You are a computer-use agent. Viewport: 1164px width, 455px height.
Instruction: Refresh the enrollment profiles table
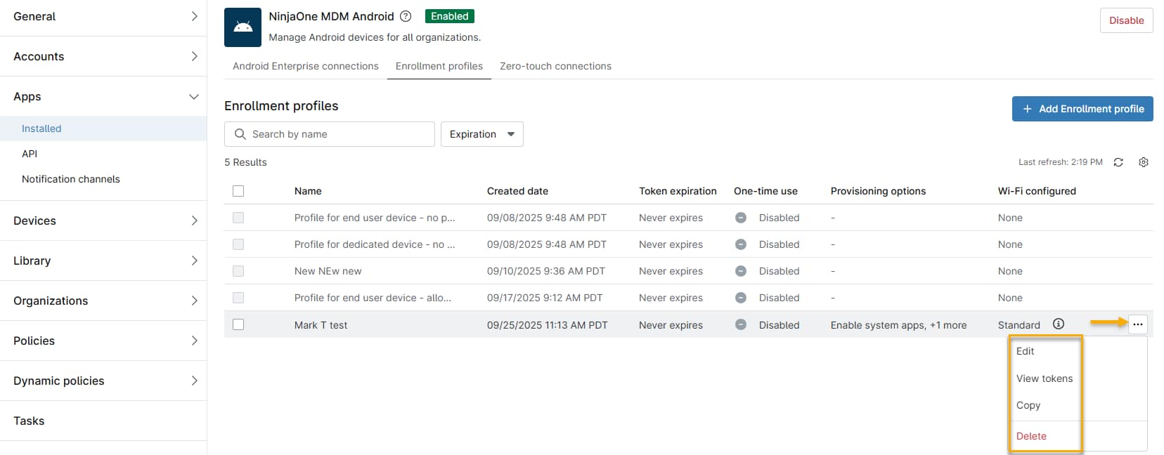click(x=1118, y=162)
